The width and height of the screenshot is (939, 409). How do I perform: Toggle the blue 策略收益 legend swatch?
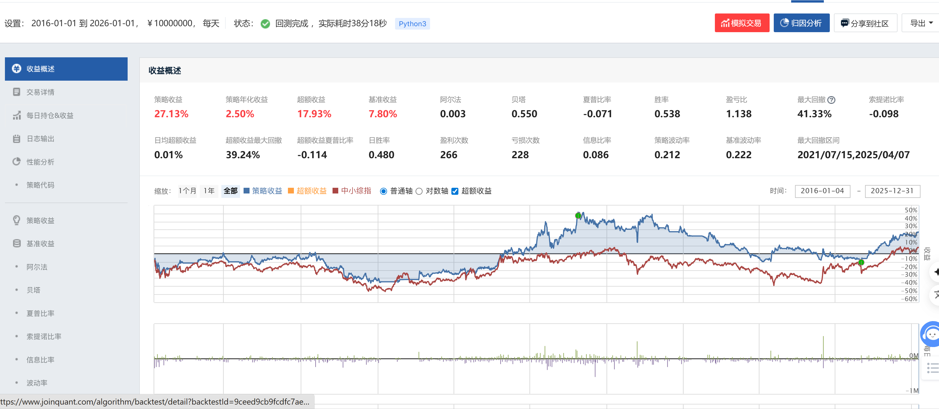pos(247,191)
